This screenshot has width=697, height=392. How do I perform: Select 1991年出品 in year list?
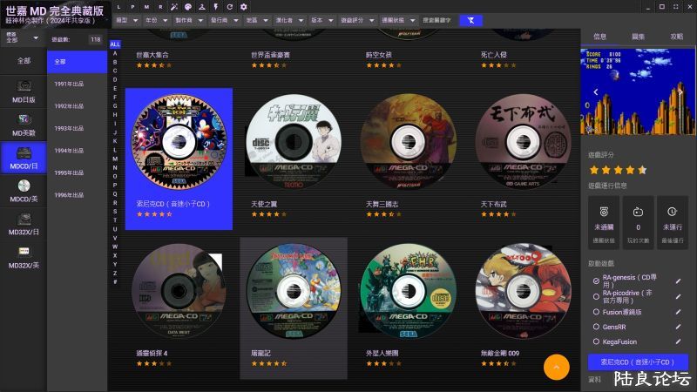(77, 84)
